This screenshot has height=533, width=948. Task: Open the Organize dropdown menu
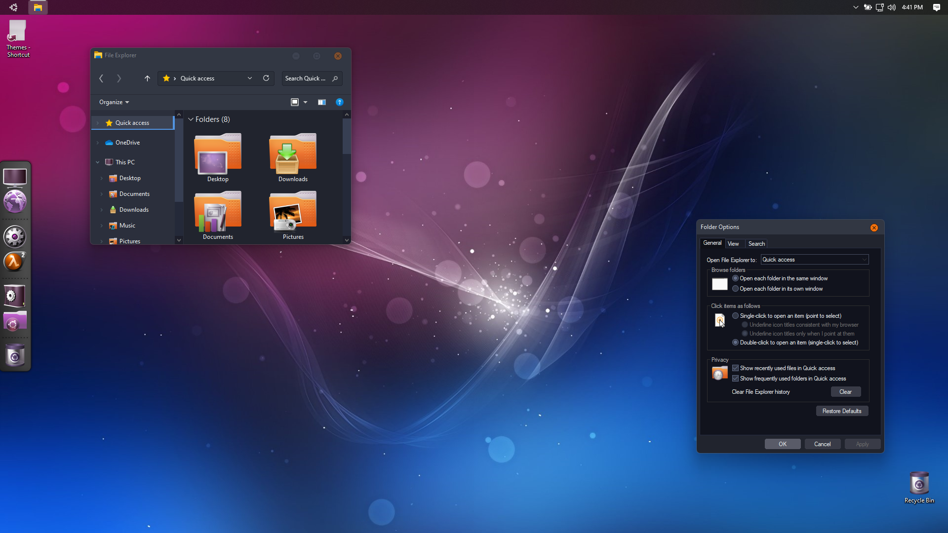pyautogui.click(x=114, y=102)
